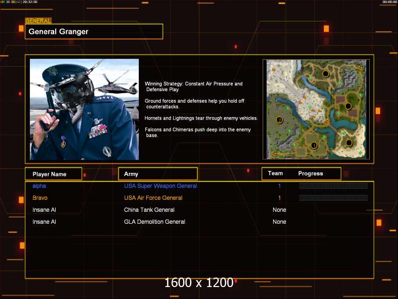Click the battlefield minimap preview
398x299 pixels.
[x=316, y=109]
